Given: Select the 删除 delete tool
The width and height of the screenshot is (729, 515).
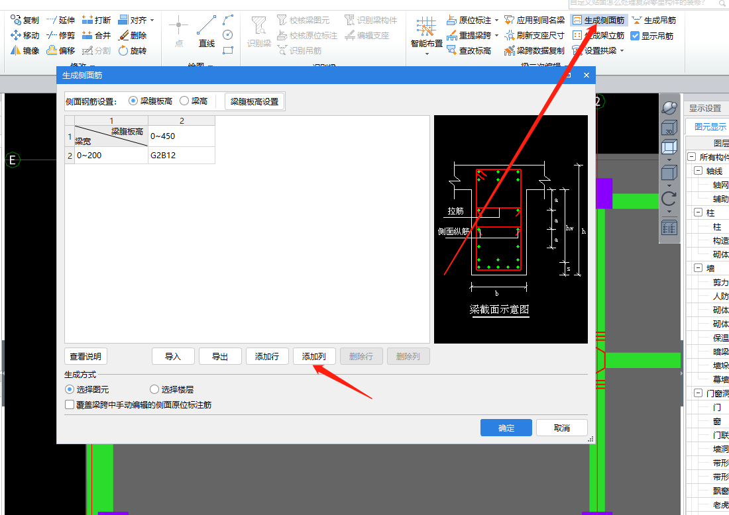Looking at the screenshot, I should pyautogui.click(x=132, y=35).
